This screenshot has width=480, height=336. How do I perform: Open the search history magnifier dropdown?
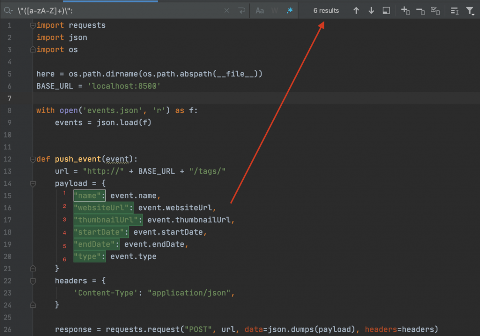tap(8, 11)
